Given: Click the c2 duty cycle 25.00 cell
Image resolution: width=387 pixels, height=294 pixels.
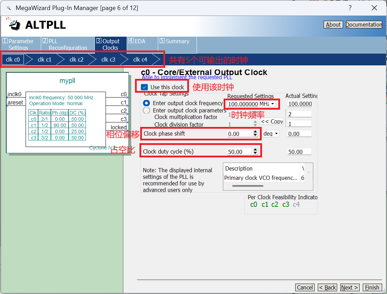Looking at the screenshot, I should coord(78,131).
